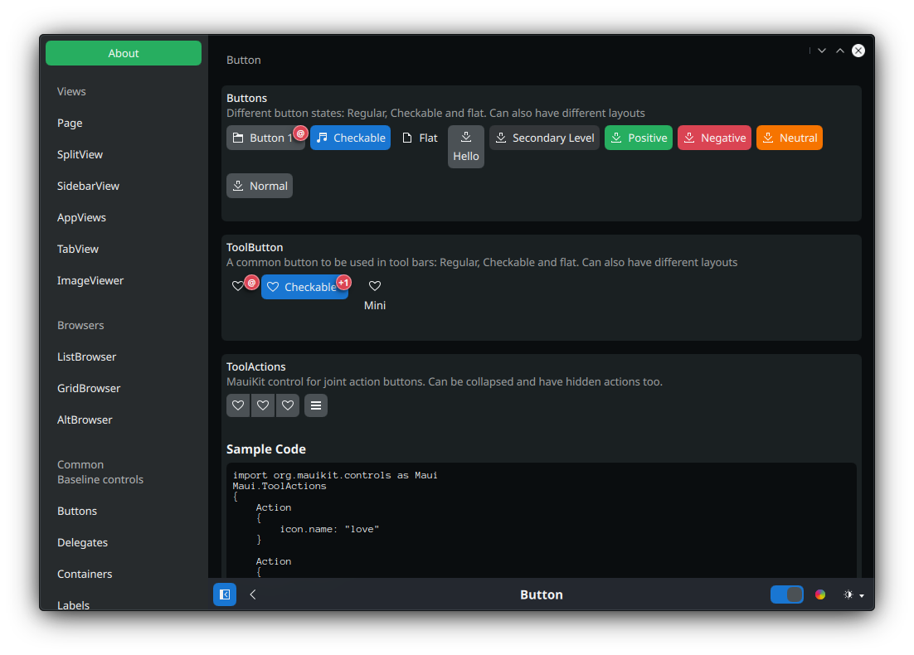Toggle the sidebar using the blue panel icon
Screen dimensions: 914x655
click(225, 594)
